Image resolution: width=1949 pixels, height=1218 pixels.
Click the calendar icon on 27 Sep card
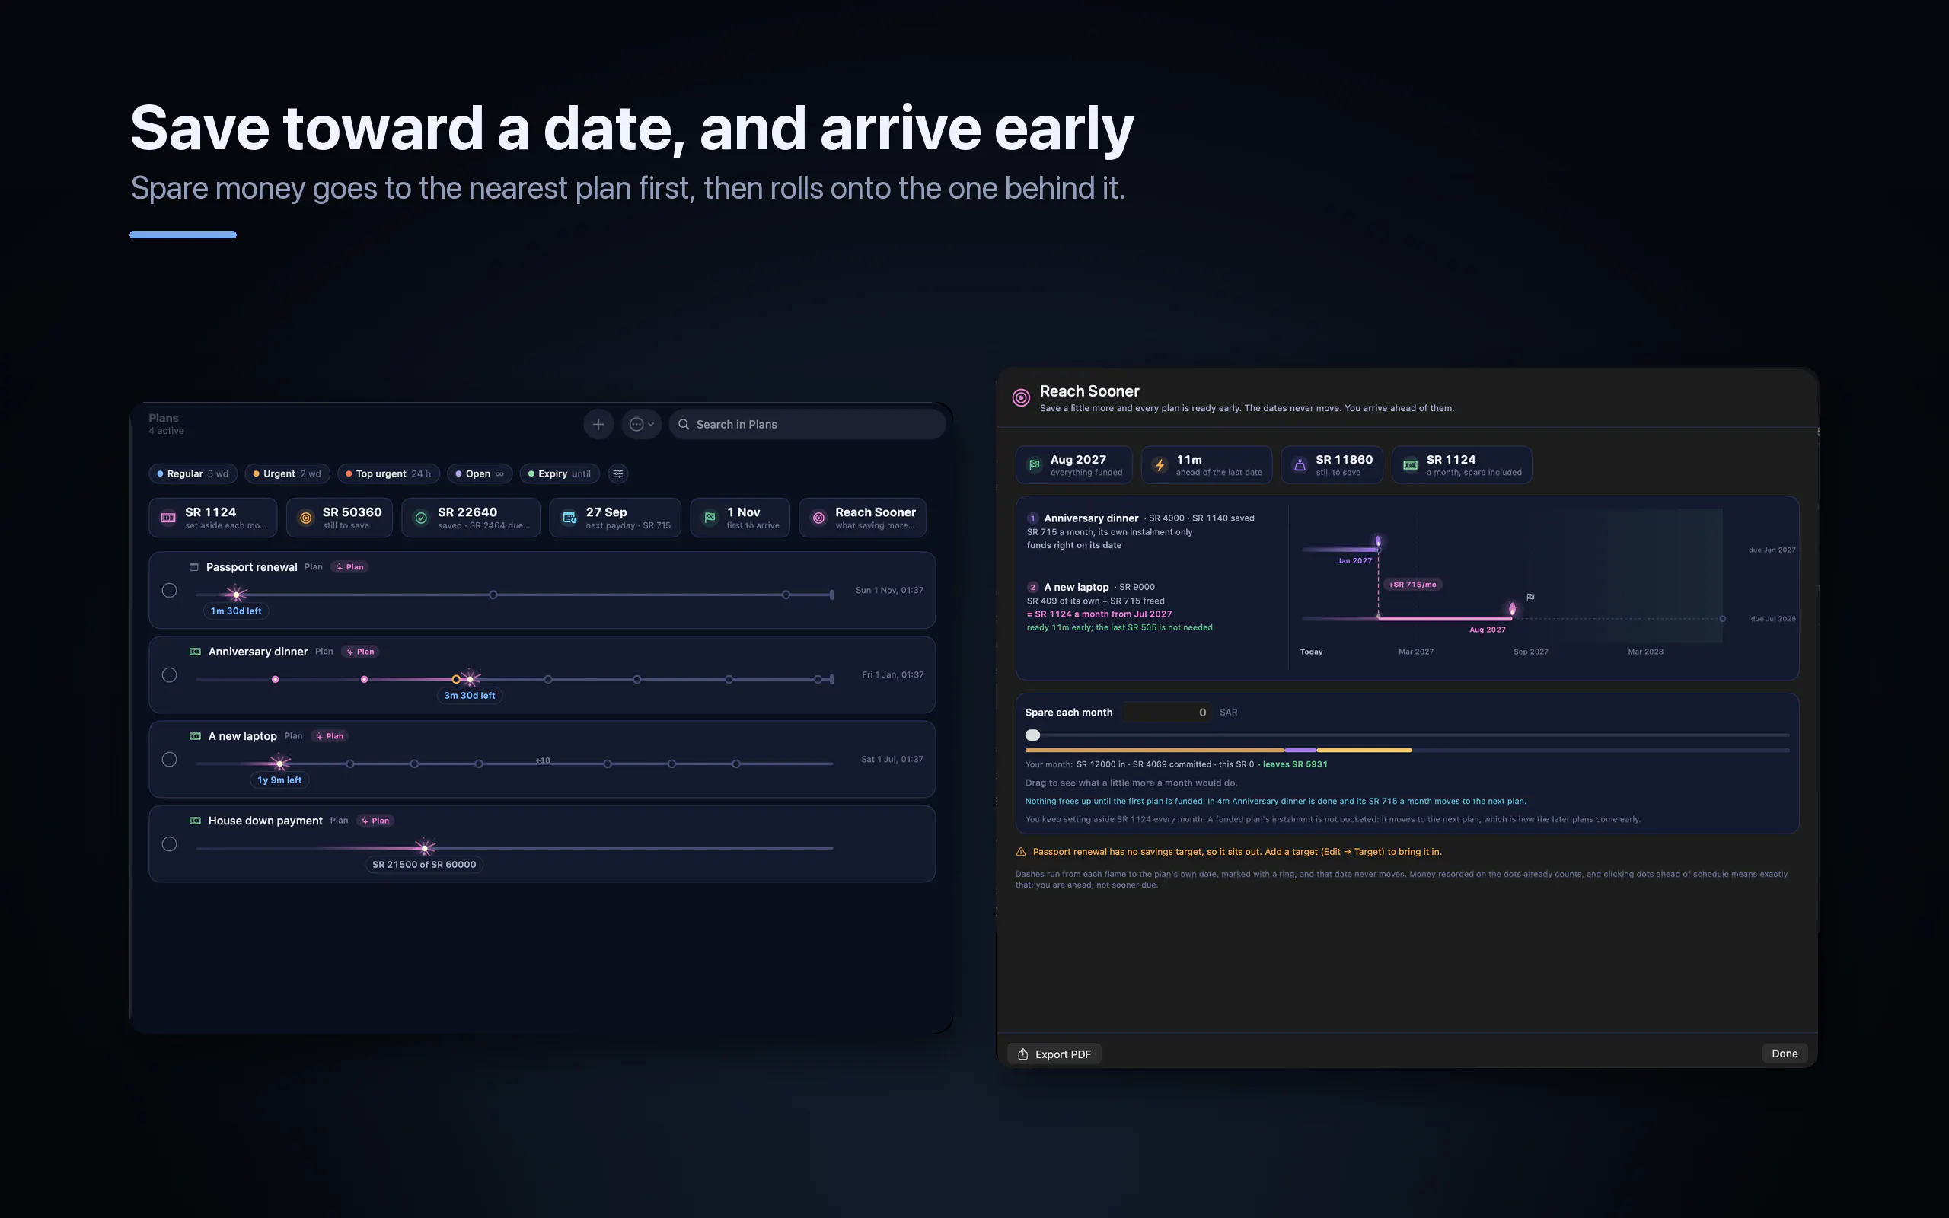[569, 518]
